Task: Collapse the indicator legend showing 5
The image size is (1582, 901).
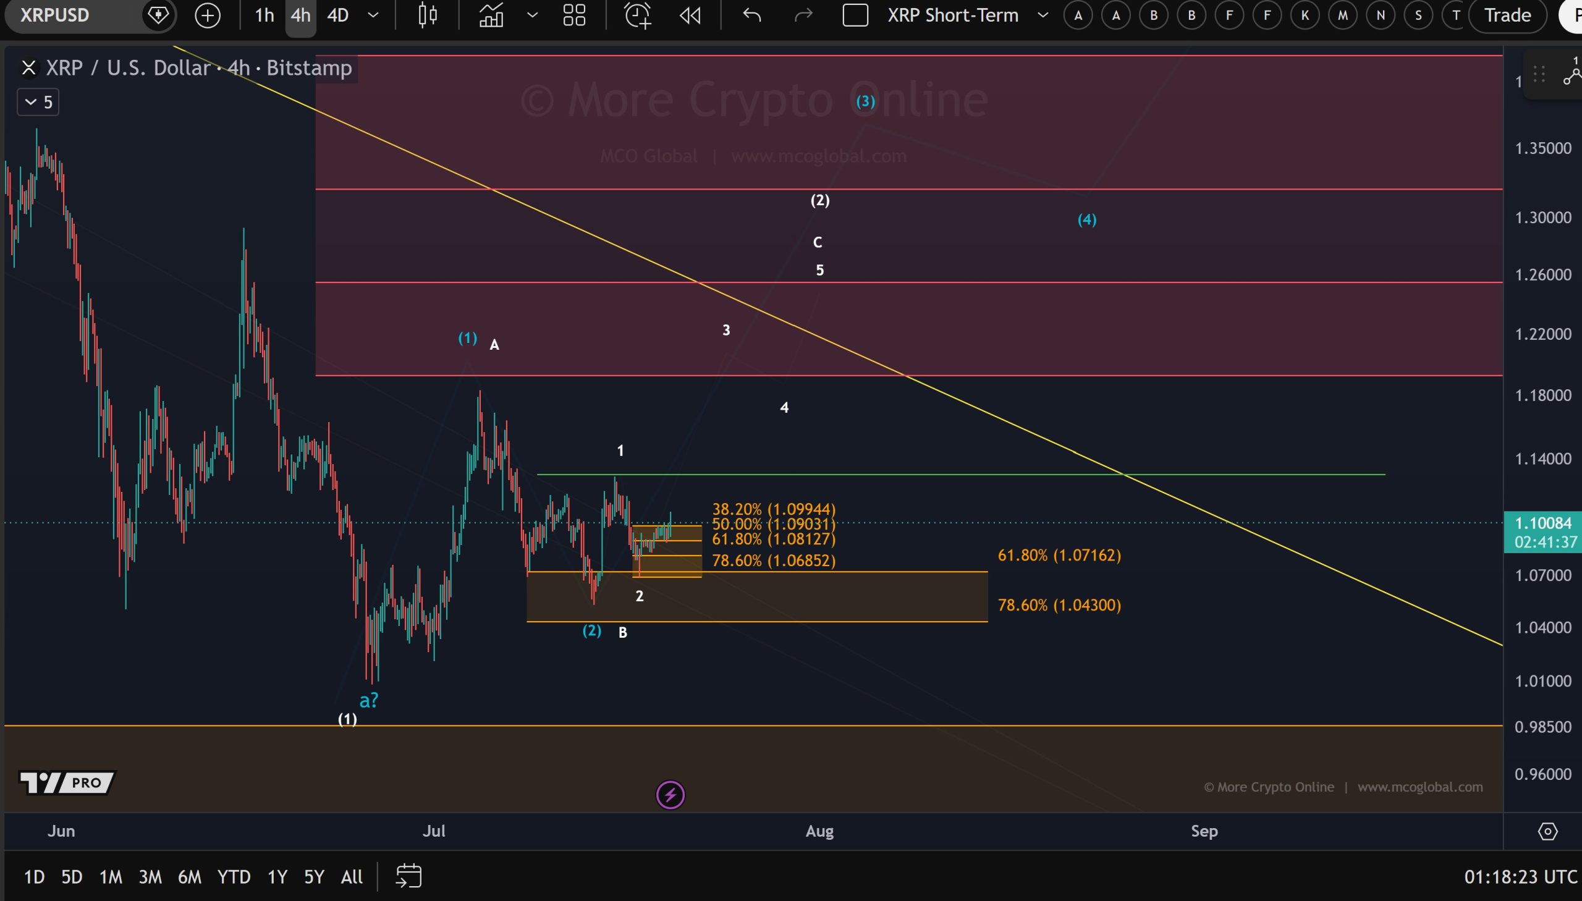Action: click(x=38, y=102)
